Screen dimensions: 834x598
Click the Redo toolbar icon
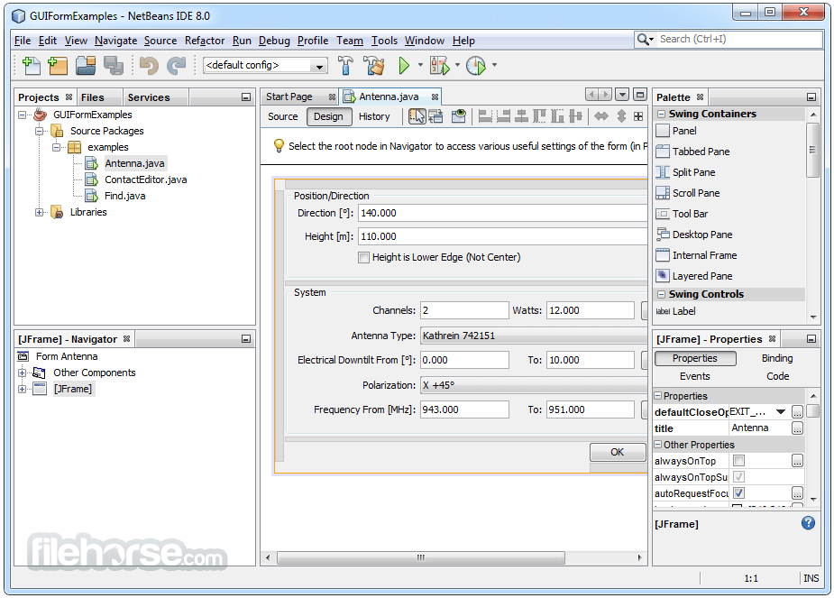click(176, 66)
